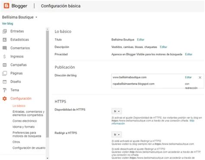
Task: Click the Campañas icon in sidebar
Action: pos(5,65)
